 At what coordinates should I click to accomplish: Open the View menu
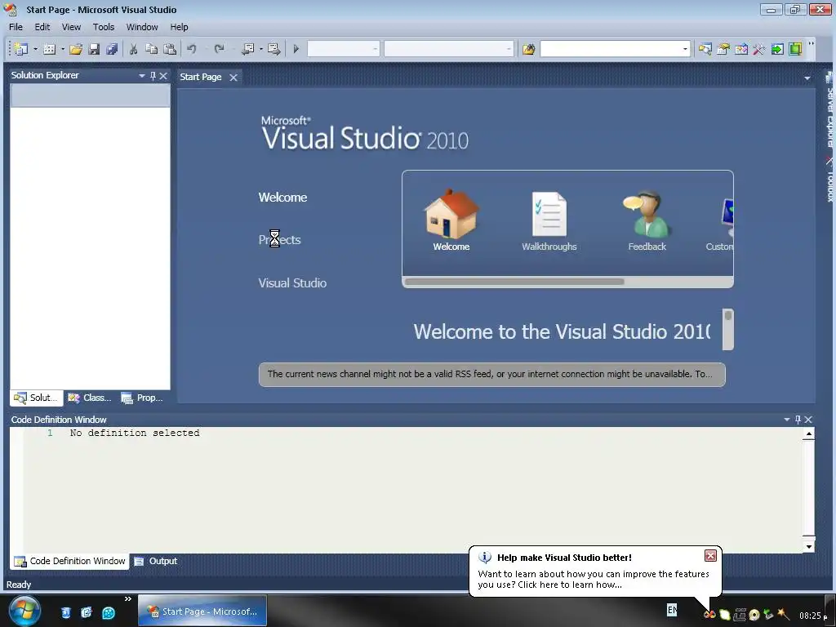(x=71, y=27)
